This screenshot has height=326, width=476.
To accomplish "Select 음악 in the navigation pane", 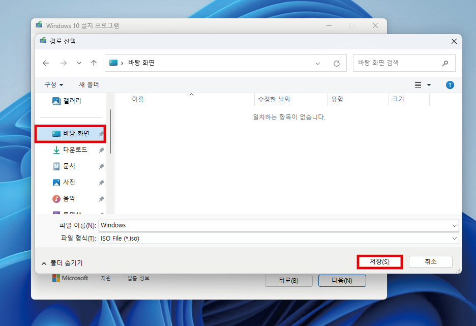I will pos(70,199).
